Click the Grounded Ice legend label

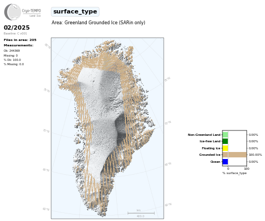[210, 155]
